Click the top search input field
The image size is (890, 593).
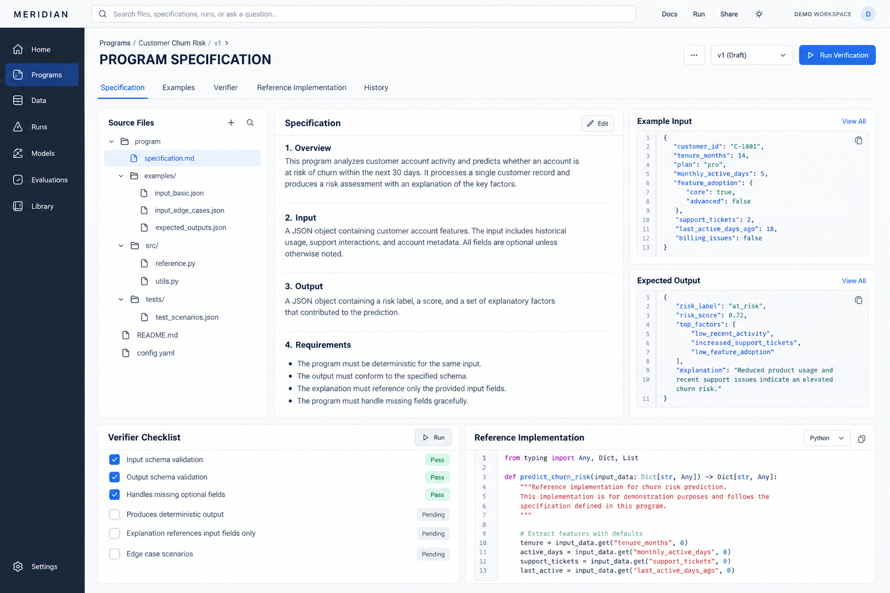364,14
